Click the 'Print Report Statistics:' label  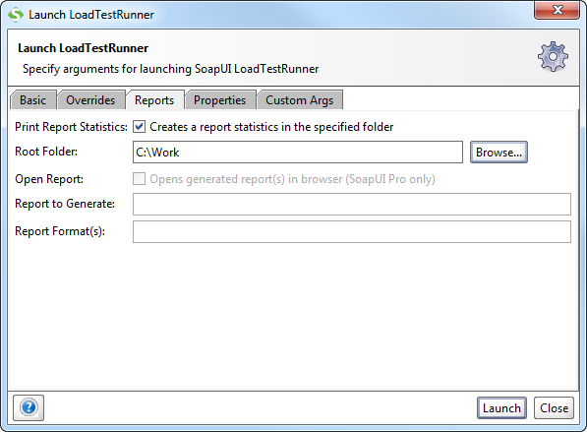pos(71,127)
